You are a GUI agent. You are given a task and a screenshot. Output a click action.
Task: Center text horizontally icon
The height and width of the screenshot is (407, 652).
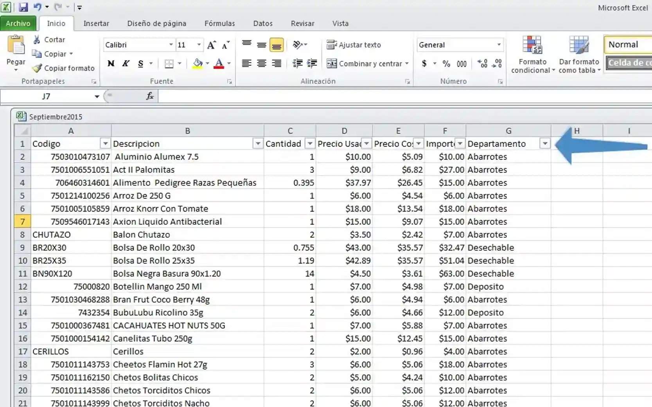262,63
